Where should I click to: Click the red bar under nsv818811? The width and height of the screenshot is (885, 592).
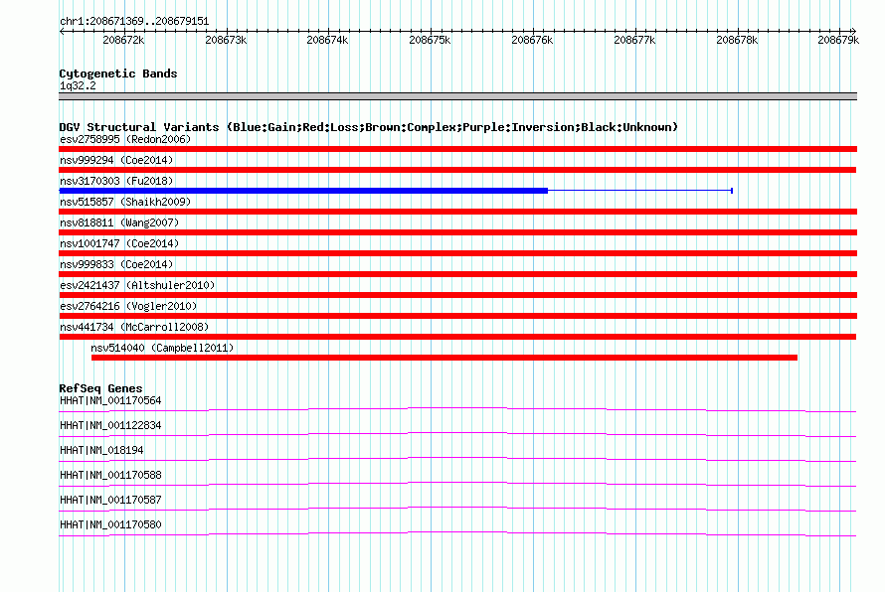pos(457,232)
